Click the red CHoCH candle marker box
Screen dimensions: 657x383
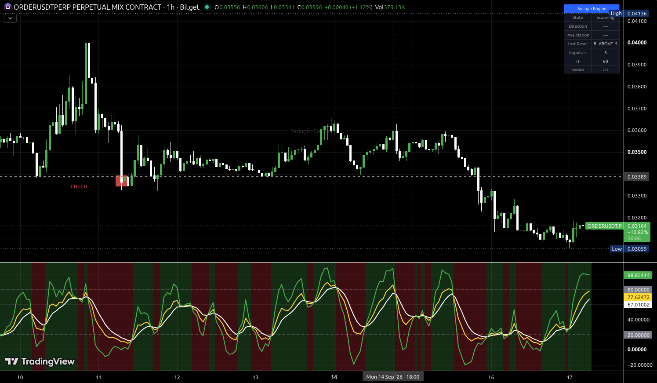coord(122,180)
